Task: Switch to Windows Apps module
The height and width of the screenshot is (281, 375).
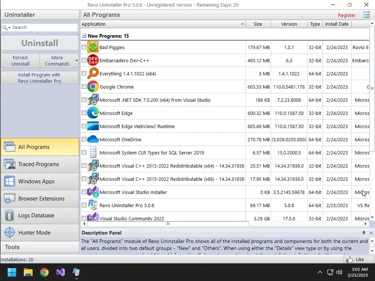Action: point(40,181)
